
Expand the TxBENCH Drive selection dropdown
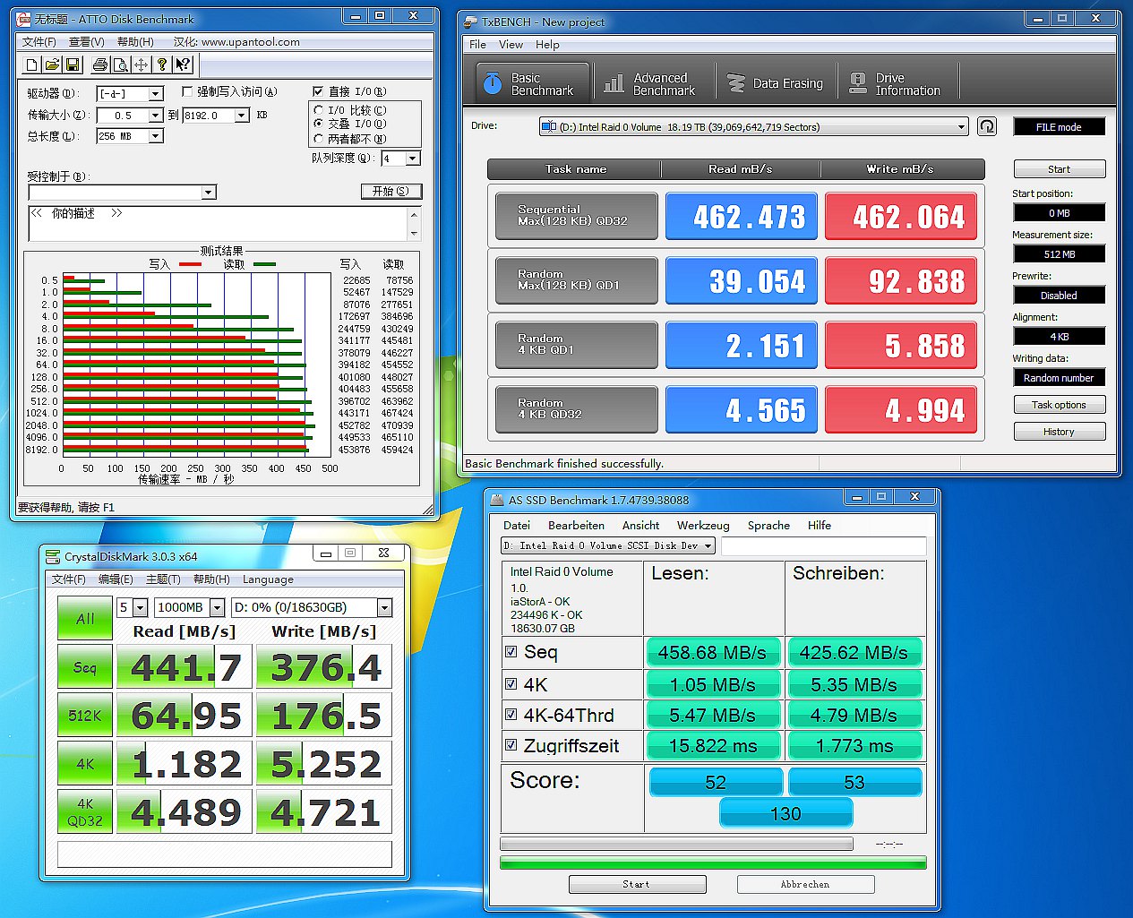click(x=961, y=127)
